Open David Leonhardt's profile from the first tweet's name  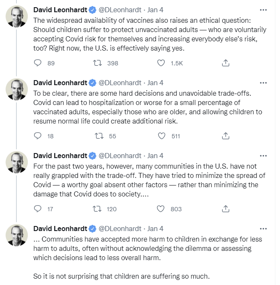pyautogui.click(x=60, y=10)
